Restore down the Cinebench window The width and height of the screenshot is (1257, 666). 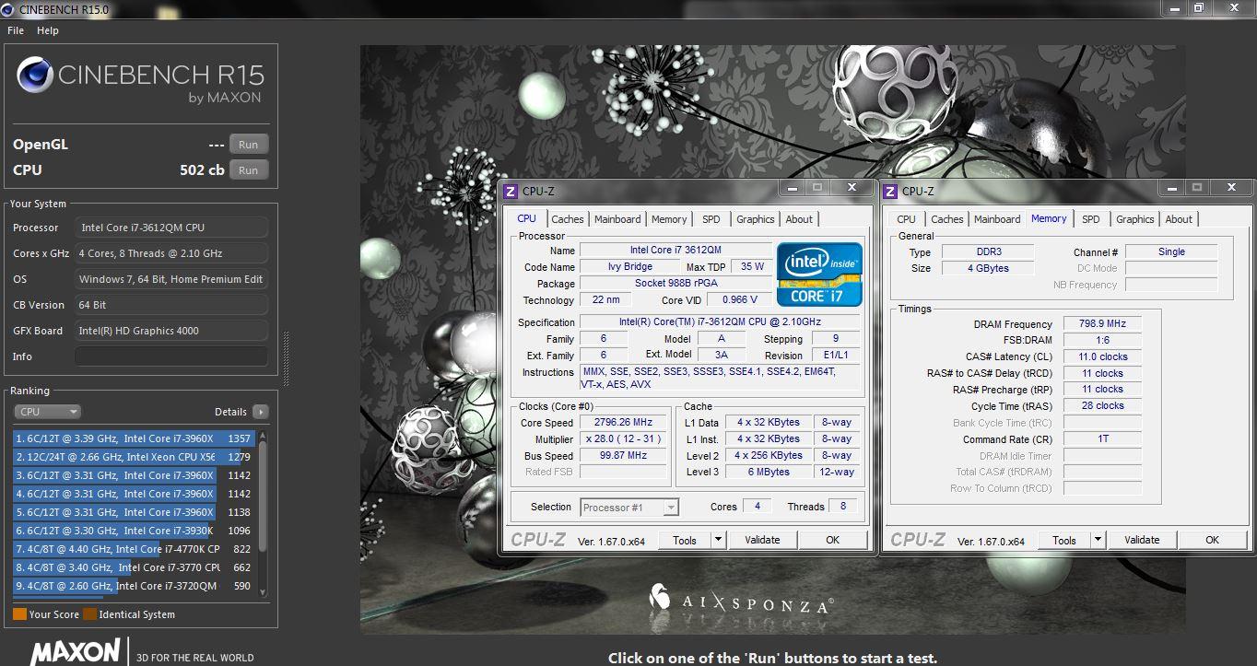(1199, 7)
